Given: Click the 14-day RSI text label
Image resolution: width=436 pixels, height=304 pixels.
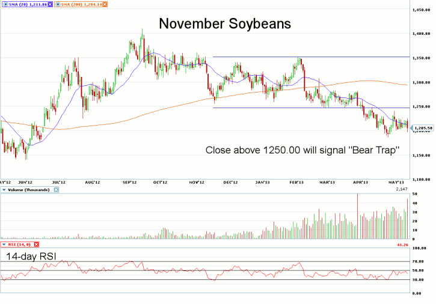Looking at the screenshot, I should click(31, 257).
